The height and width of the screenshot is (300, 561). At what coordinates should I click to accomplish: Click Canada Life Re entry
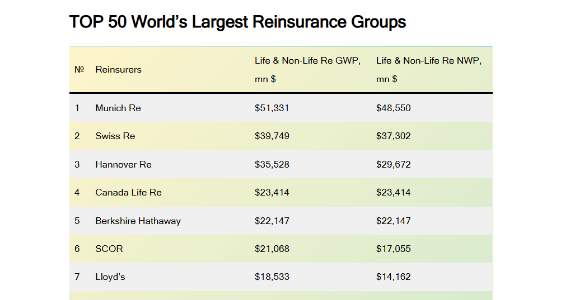(x=128, y=192)
